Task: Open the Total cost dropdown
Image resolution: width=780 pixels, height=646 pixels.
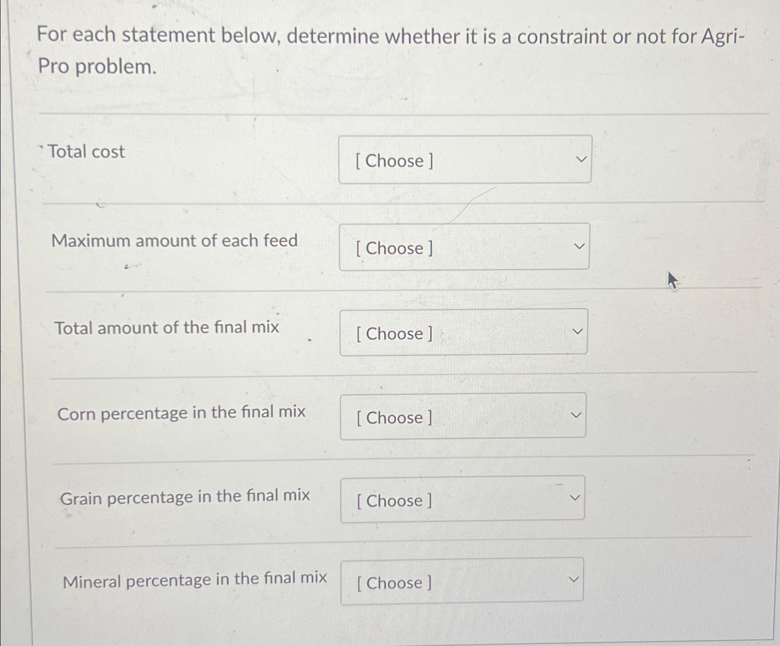Action: [x=465, y=160]
